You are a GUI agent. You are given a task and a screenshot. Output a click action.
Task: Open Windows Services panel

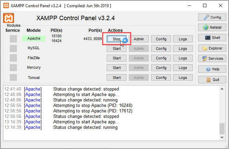212,58
